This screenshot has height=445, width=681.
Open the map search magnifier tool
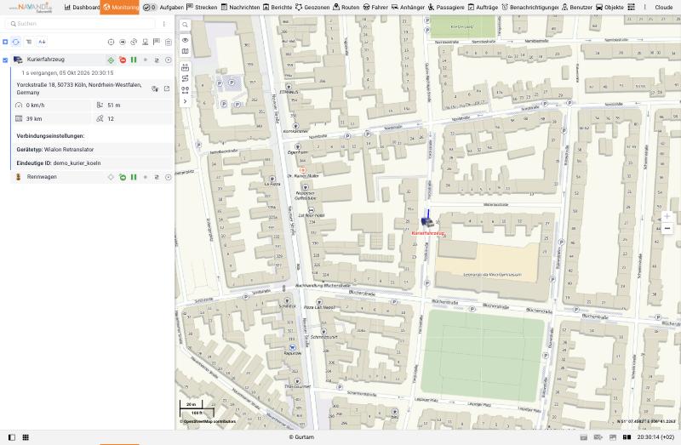click(x=185, y=26)
